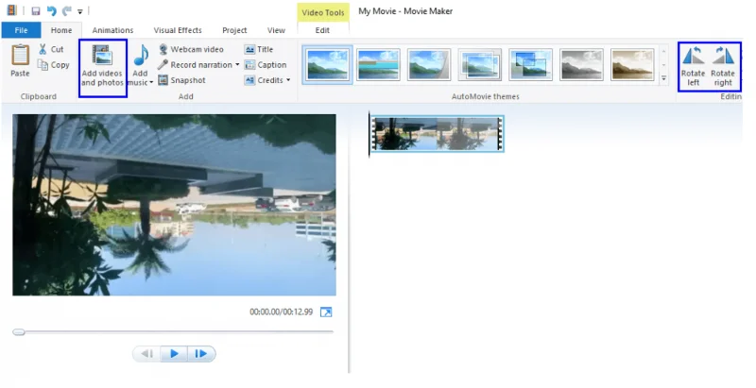This screenshot has width=756, height=388.
Task: Open the Credits dropdown arrow
Action: coord(288,81)
